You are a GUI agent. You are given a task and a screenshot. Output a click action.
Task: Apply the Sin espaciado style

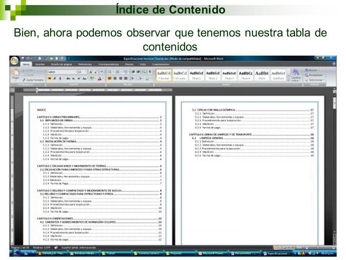[180, 75]
